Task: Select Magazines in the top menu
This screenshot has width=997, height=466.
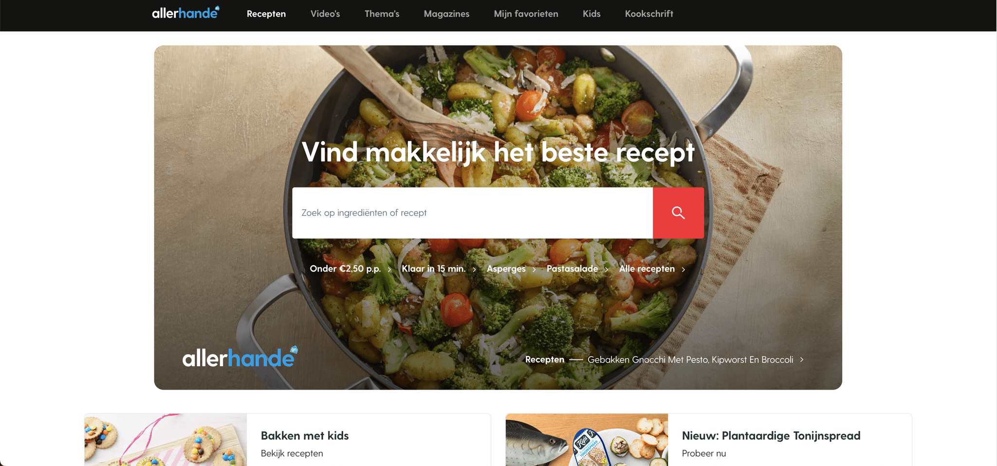Action: [446, 14]
